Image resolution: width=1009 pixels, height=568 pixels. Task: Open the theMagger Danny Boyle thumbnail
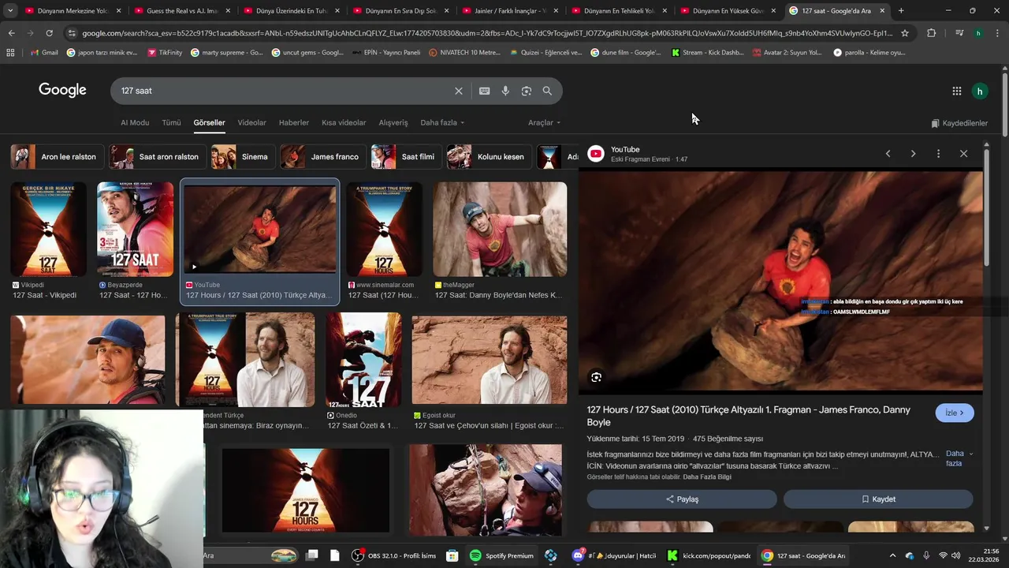tap(500, 230)
